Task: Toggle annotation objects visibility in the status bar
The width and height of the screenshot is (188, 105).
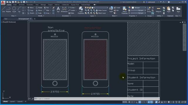Action: click(156, 102)
